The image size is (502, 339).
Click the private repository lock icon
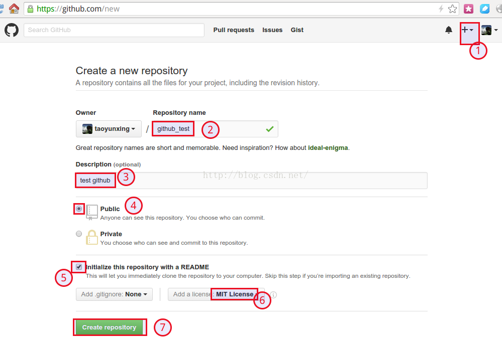[x=91, y=237]
